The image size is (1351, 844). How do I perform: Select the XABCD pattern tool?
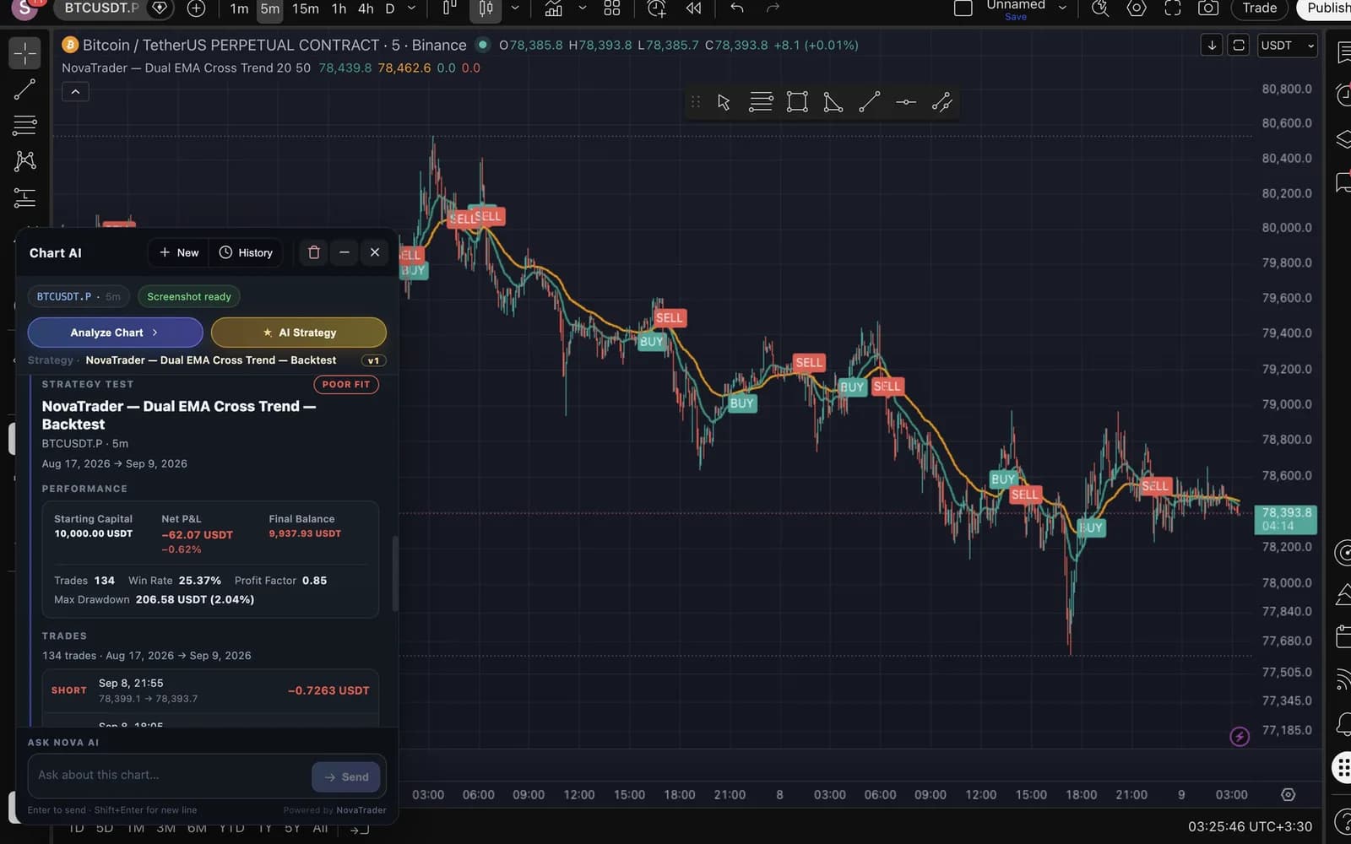click(x=24, y=161)
